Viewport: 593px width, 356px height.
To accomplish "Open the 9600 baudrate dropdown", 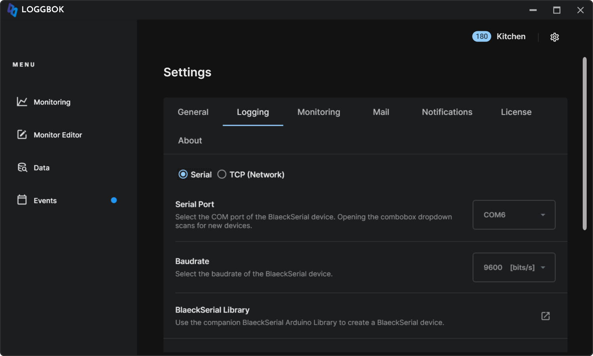I will coord(514,267).
